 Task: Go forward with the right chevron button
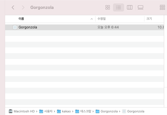tap(23, 7)
